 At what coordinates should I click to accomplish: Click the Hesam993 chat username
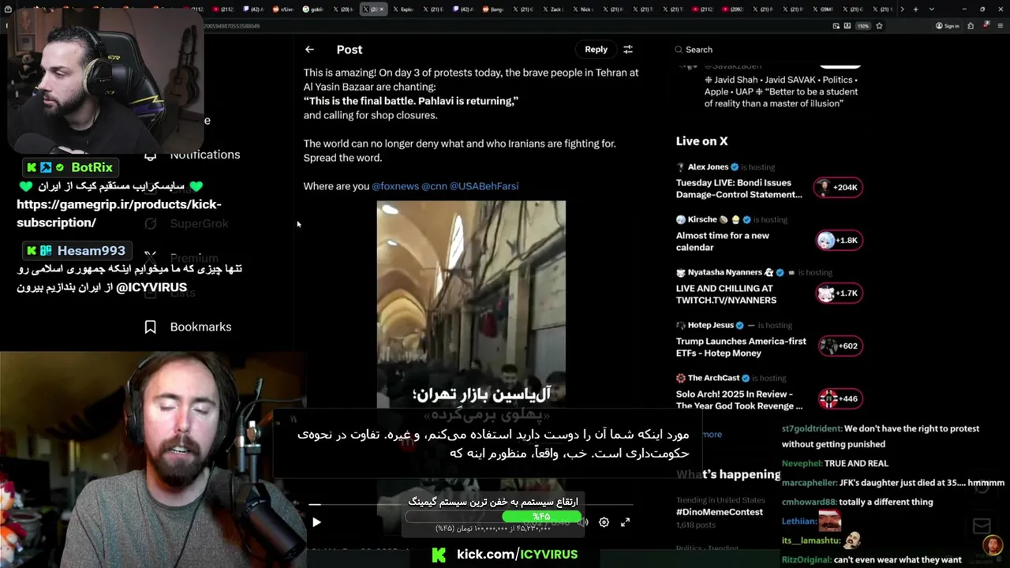coord(91,251)
